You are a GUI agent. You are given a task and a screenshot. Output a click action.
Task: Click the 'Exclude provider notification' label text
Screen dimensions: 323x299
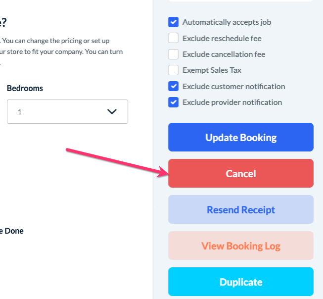click(232, 102)
